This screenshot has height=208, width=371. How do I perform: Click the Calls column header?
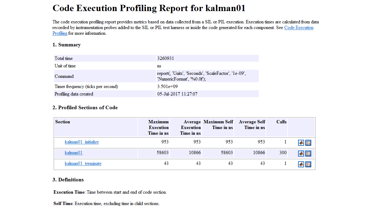pyautogui.click(x=281, y=122)
